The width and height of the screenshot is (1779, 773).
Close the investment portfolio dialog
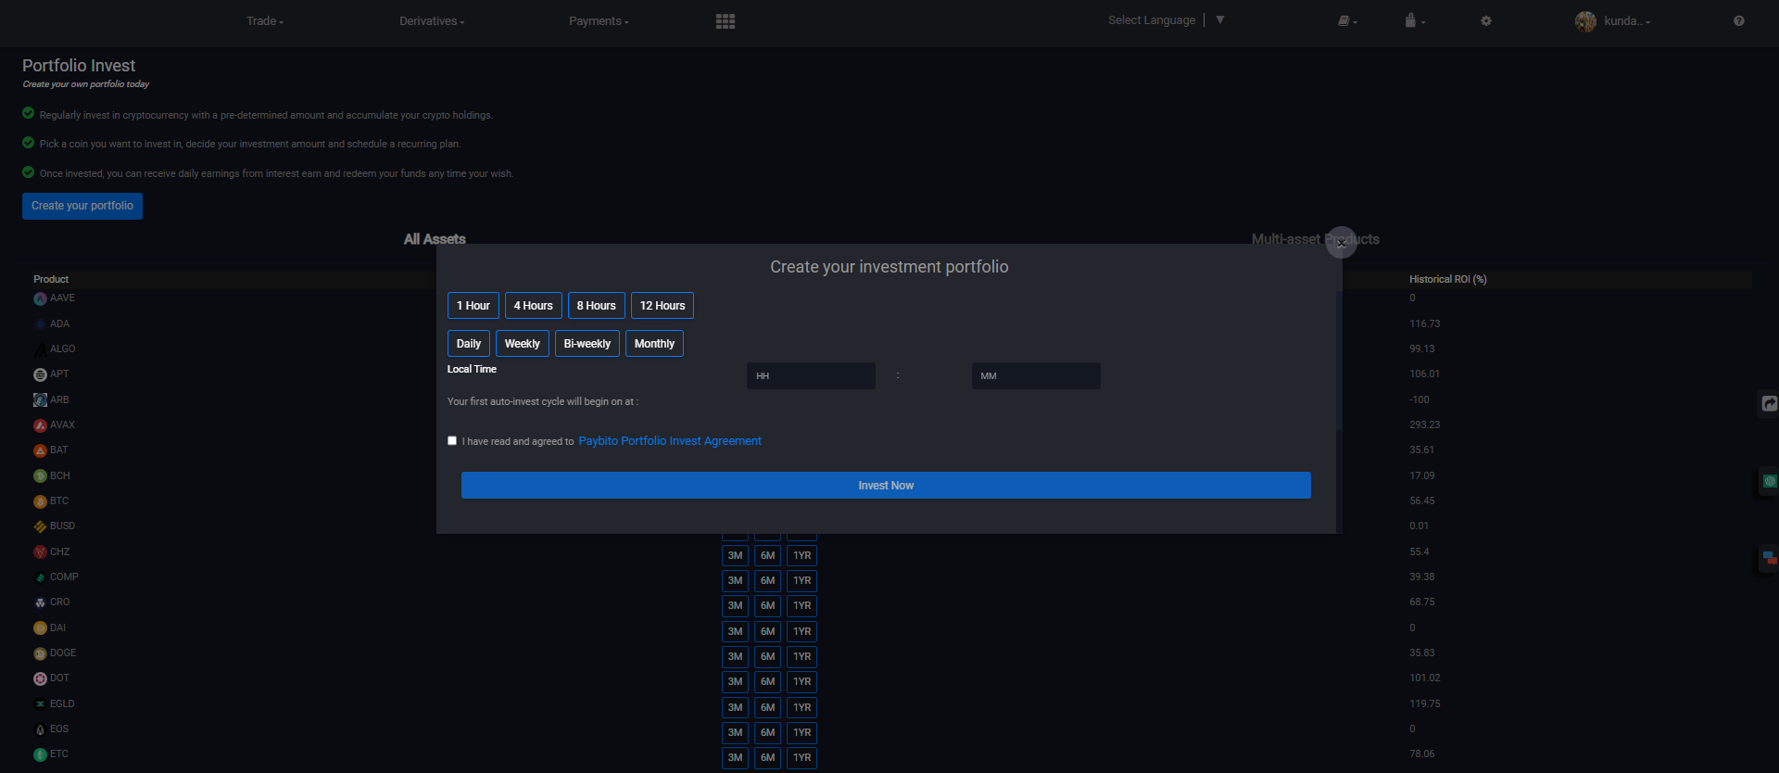point(1341,243)
